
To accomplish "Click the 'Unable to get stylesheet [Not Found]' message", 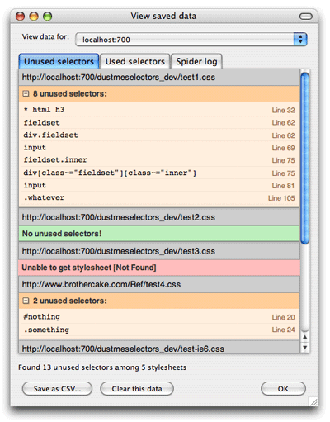I will (159, 268).
